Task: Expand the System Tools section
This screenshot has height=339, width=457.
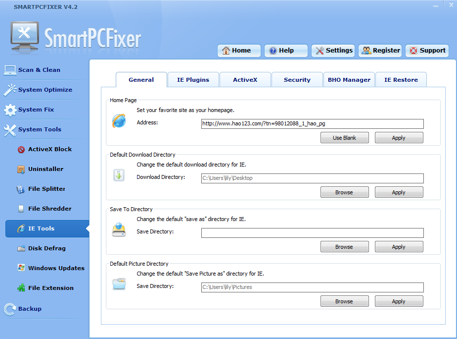Action: coord(40,129)
